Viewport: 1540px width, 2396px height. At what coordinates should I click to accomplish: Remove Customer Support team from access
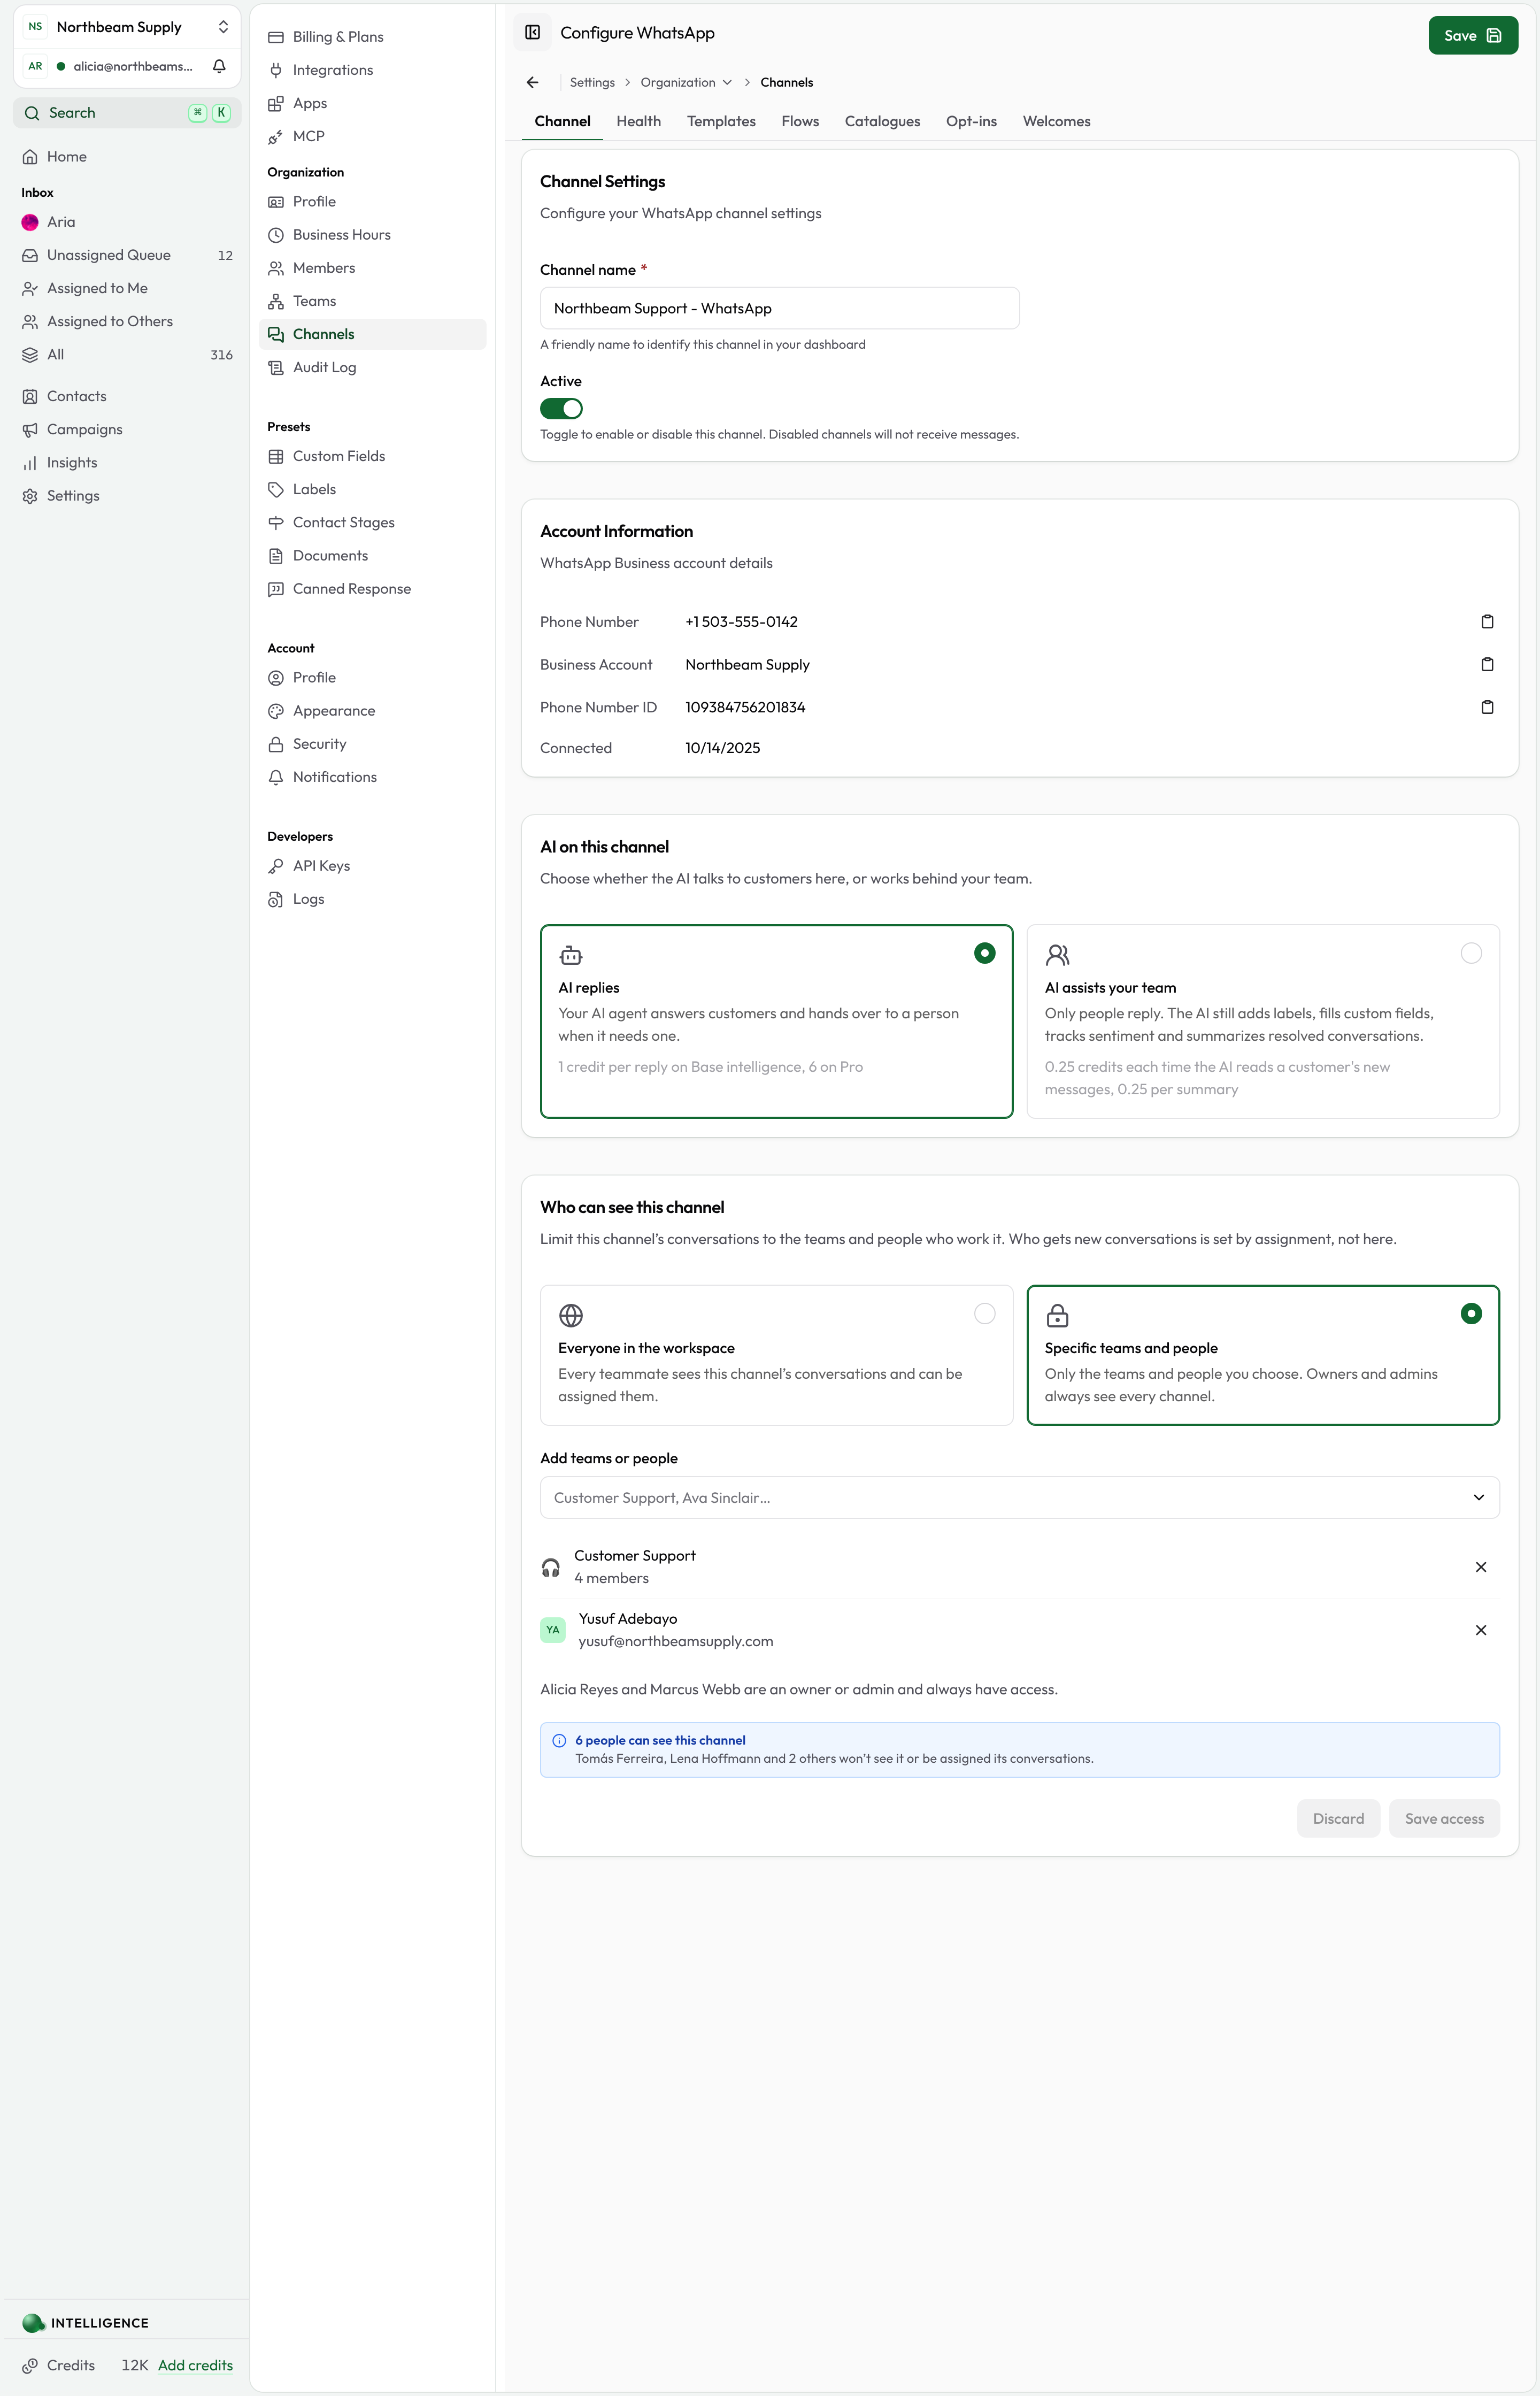point(1481,1567)
